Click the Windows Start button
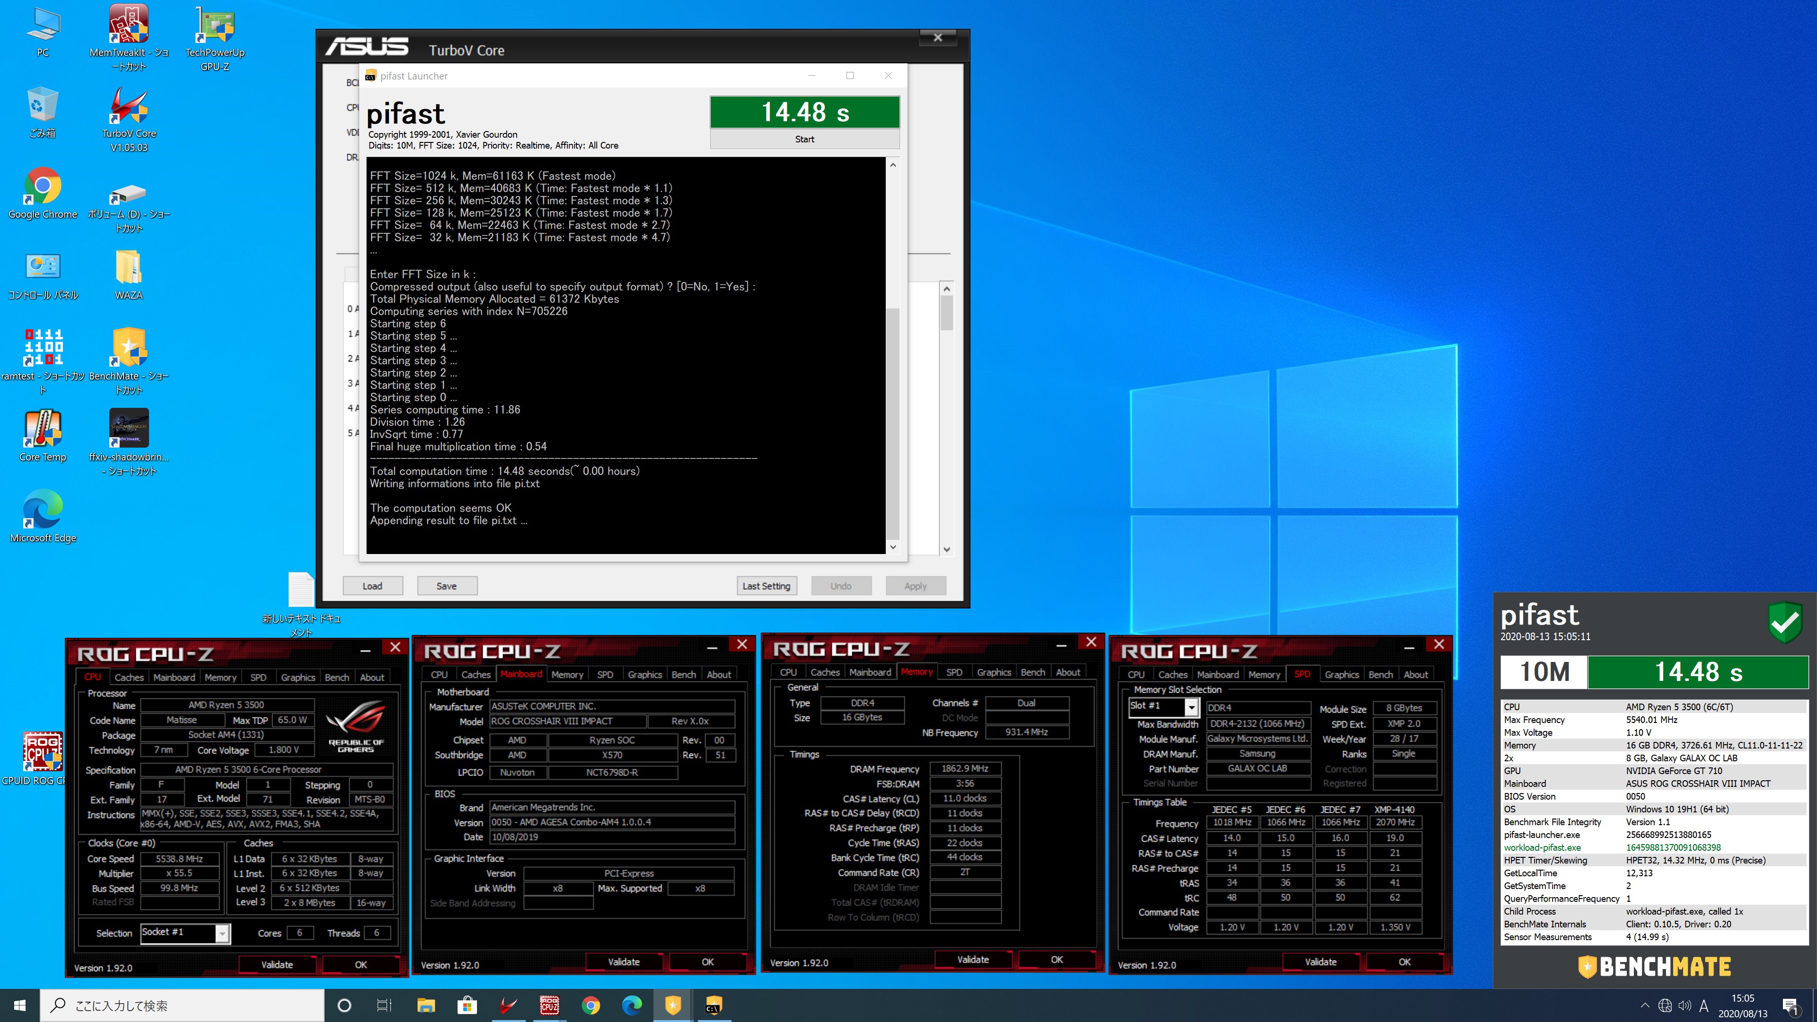The width and height of the screenshot is (1817, 1022). click(20, 1005)
